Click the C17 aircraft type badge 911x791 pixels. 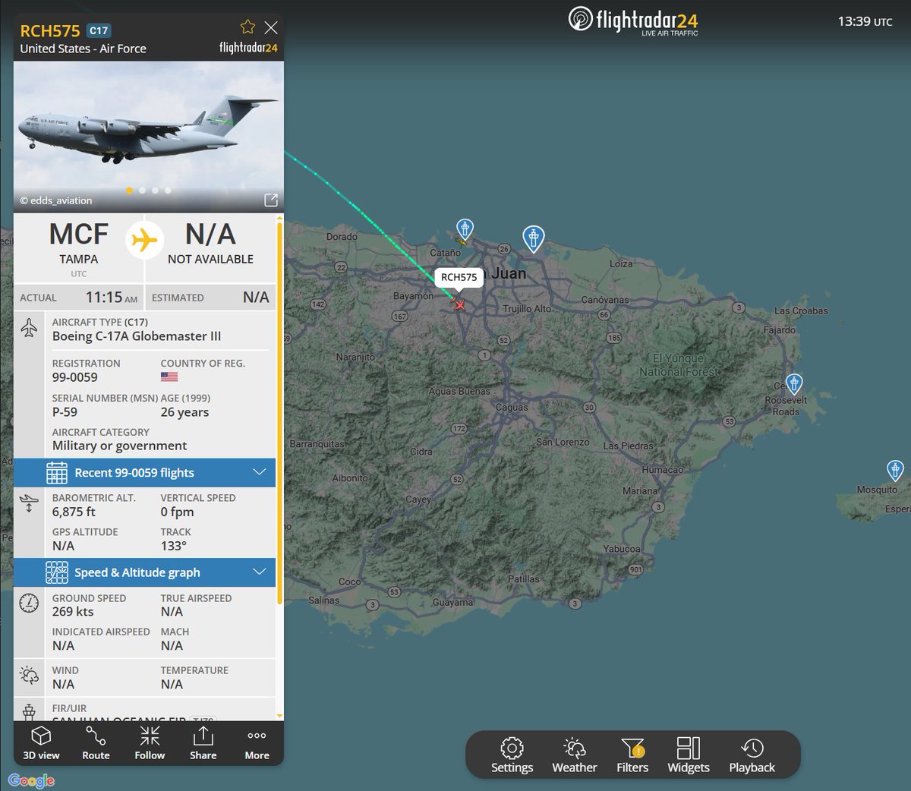pos(99,31)
